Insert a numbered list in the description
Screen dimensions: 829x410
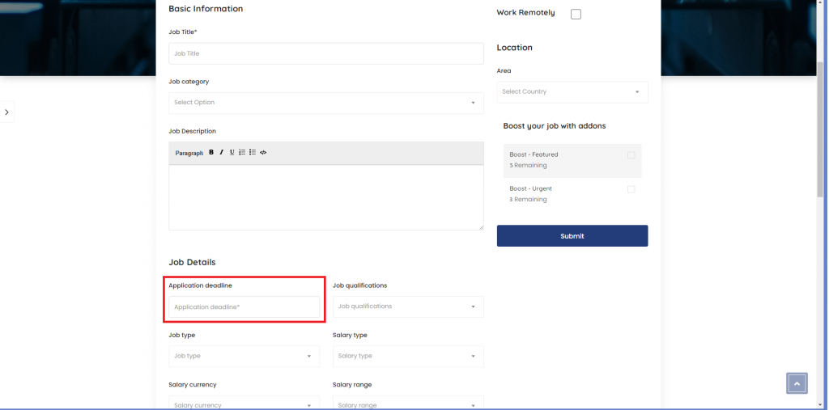pos(242,152)
